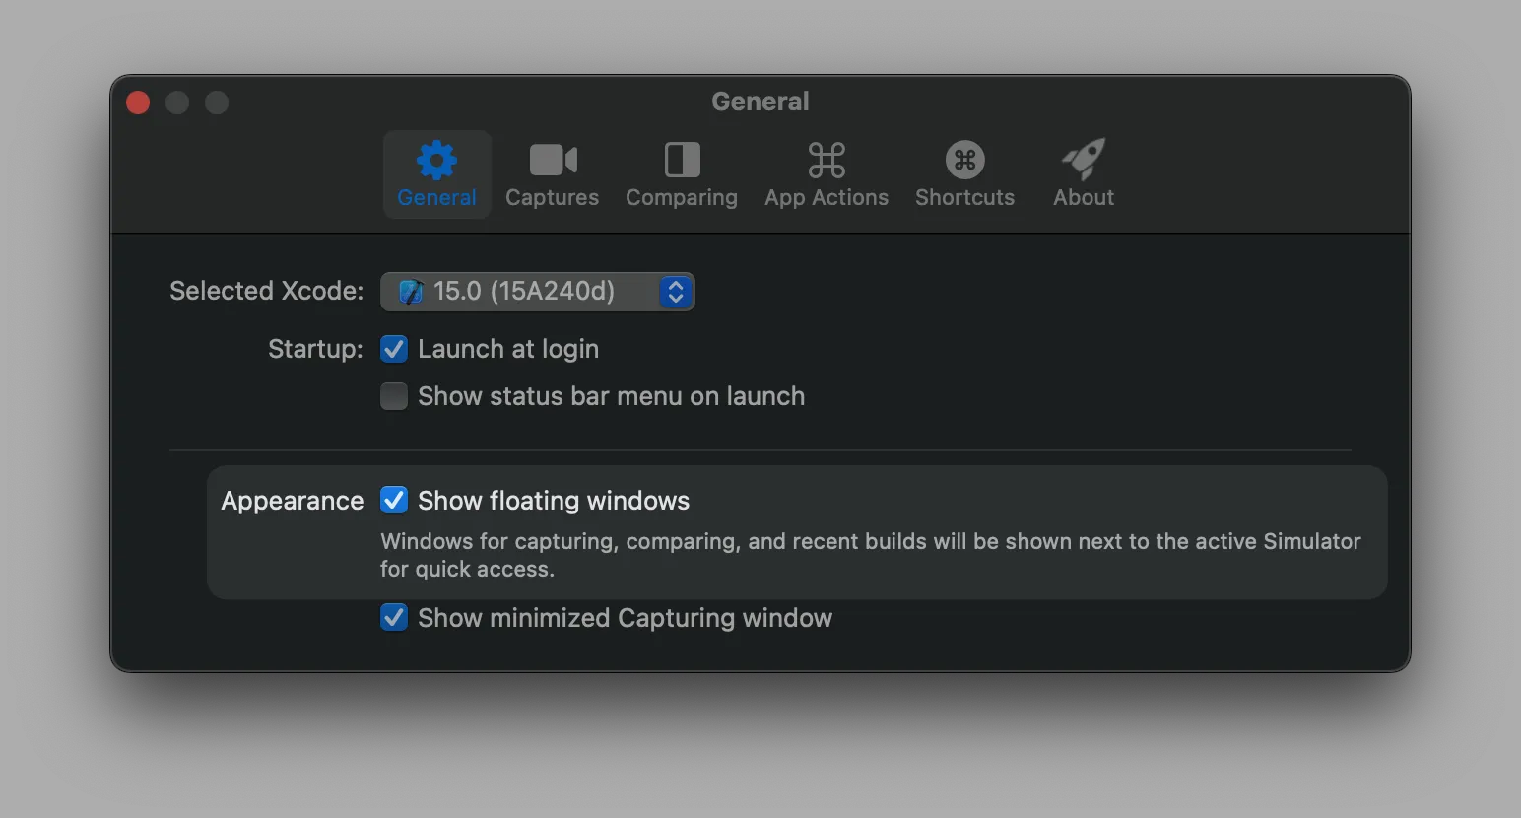Click the Shortcuts circled command icon
Screen dimensions: 1521x818
tap(964, 160)
